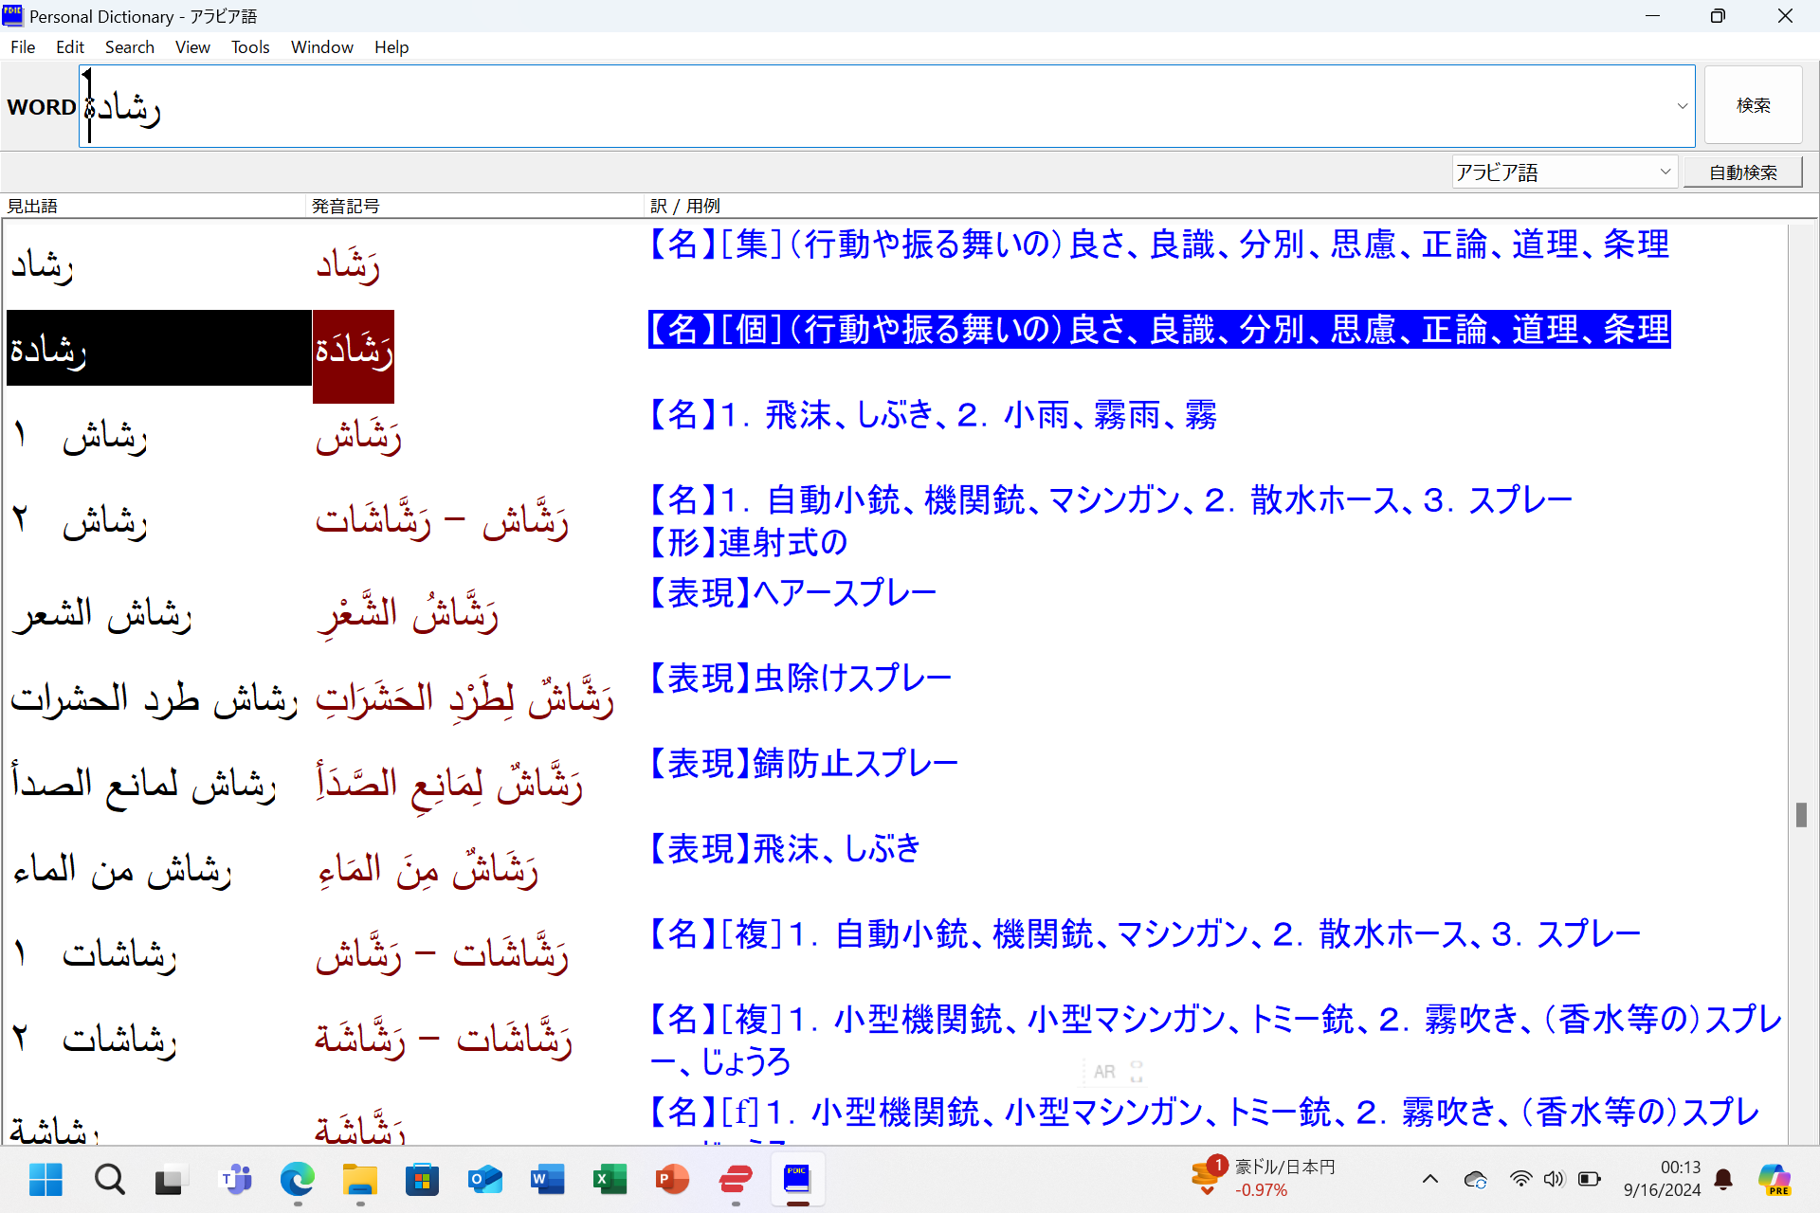The image size is (1820, 1213).
Task: Launch Microsoft Teams taskbar icon
Action: pos(235,1180)
